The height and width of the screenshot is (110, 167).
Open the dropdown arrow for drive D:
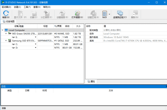click(x=36, y=48)
